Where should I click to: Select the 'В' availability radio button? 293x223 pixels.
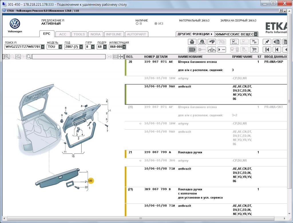point(137,24)
